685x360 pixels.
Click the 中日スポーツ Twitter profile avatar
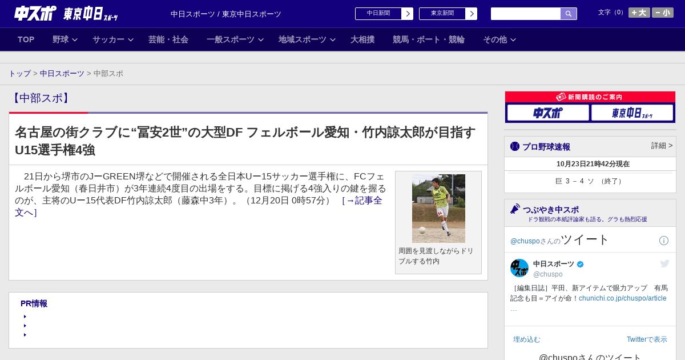coord(519,268)
